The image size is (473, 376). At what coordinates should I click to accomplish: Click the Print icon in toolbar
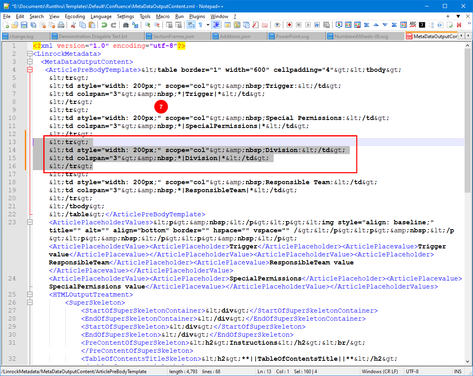click(61, 25)
